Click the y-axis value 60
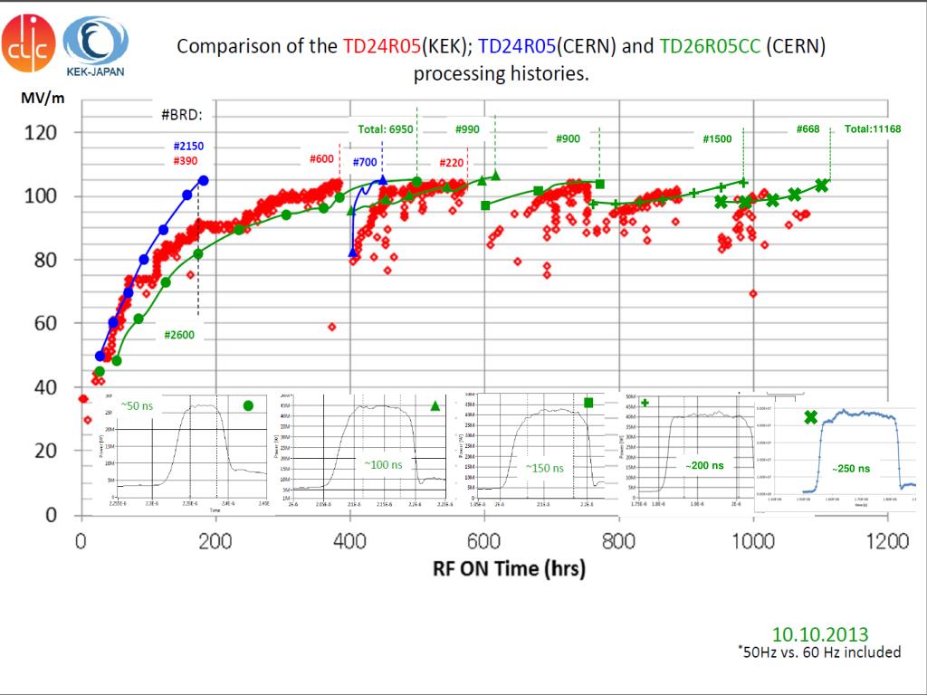 (45, 323)
